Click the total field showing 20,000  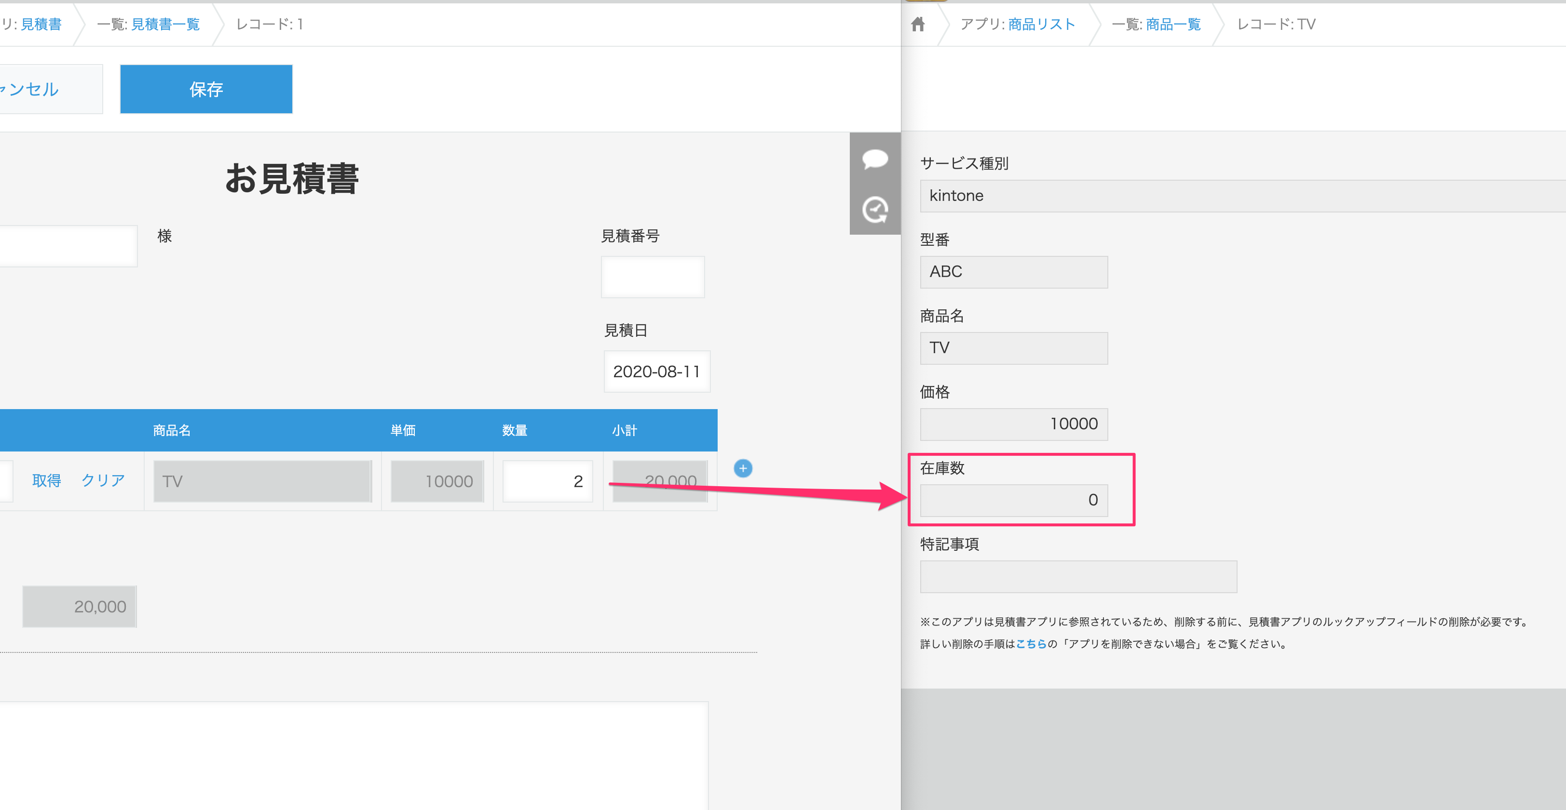coord(79,606)
